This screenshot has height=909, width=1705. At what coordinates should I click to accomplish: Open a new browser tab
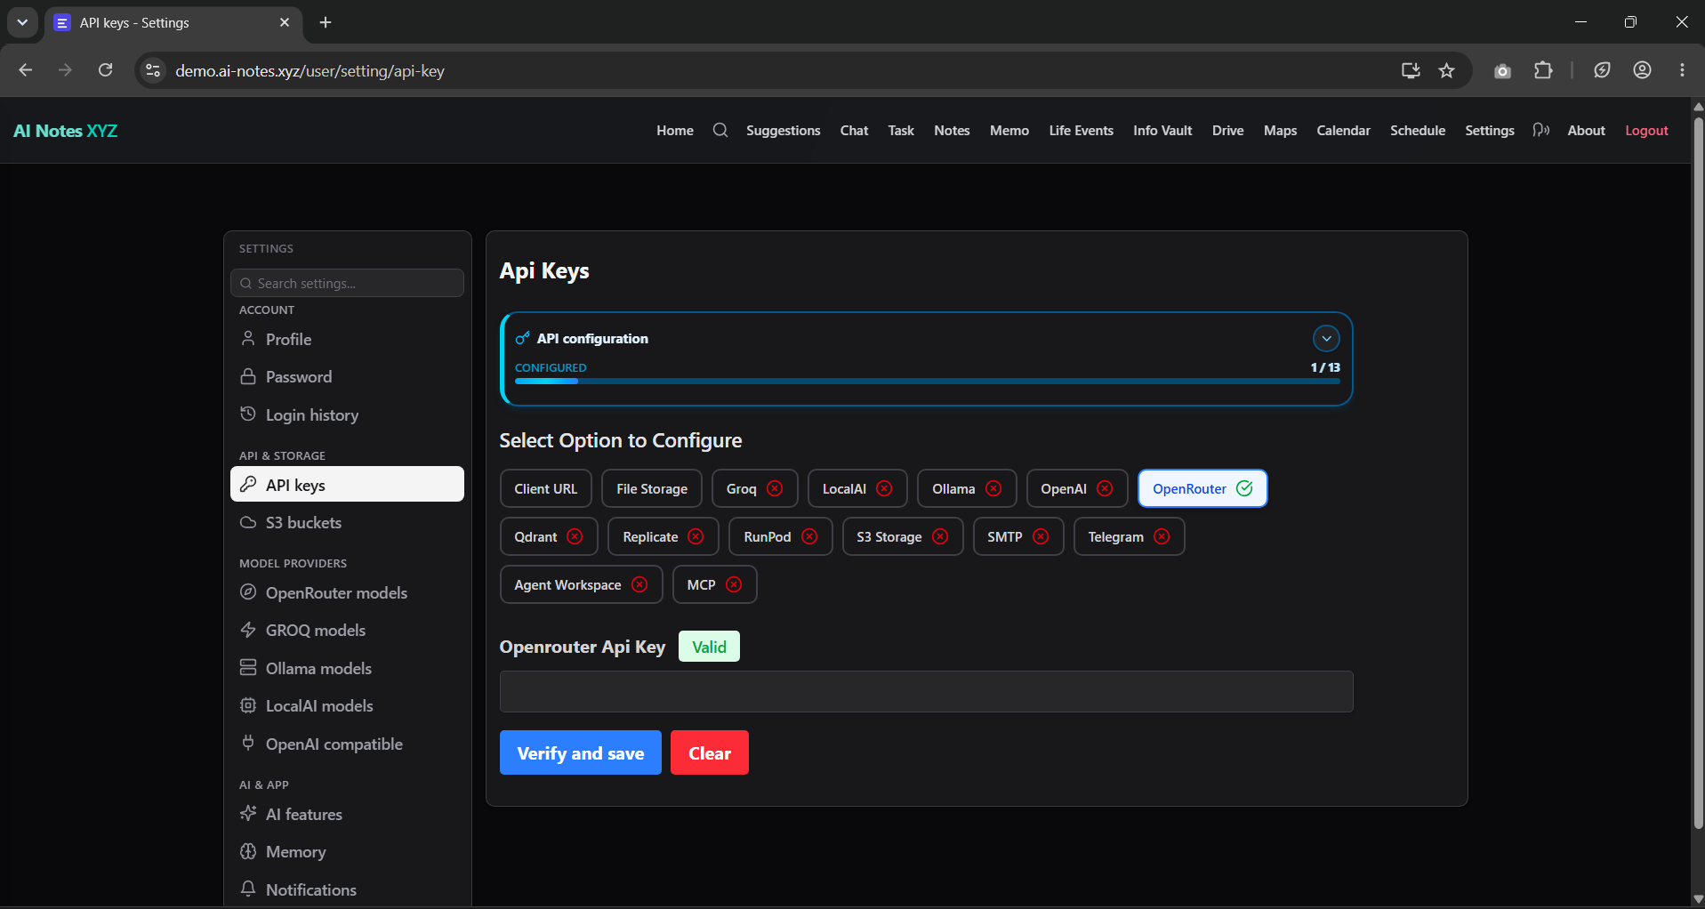tap(326, 22)
